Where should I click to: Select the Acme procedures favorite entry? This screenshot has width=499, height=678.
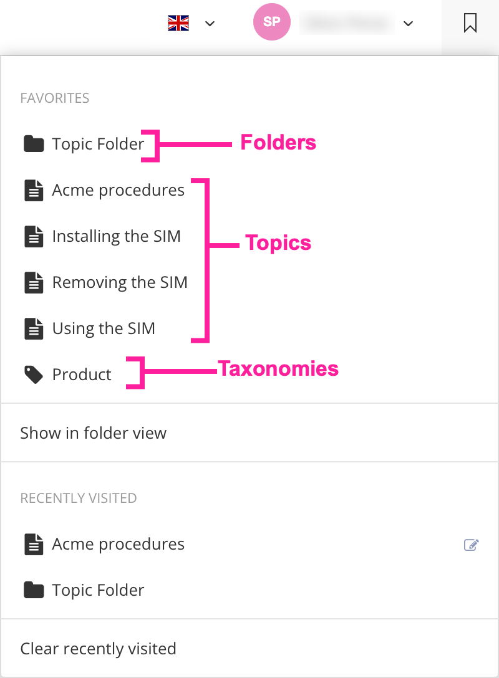[x=118, y=189]
